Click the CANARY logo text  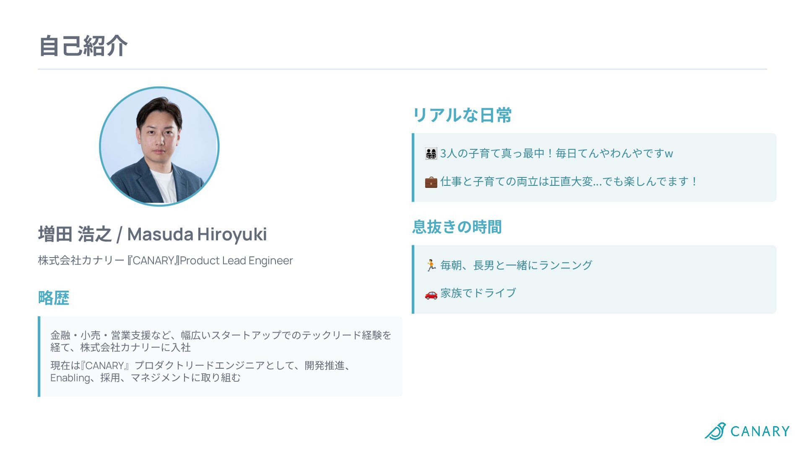tap(760, 431)
